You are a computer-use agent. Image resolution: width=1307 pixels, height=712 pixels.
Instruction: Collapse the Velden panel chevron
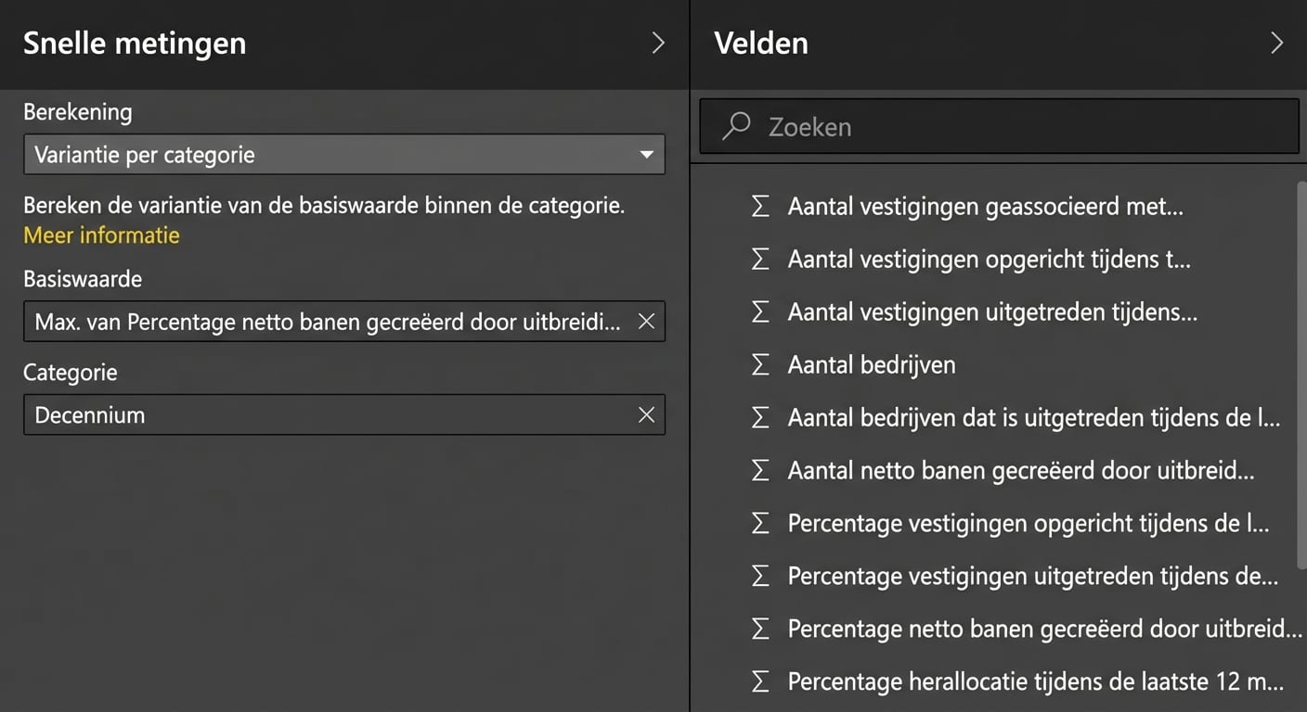coord(1276,44)
